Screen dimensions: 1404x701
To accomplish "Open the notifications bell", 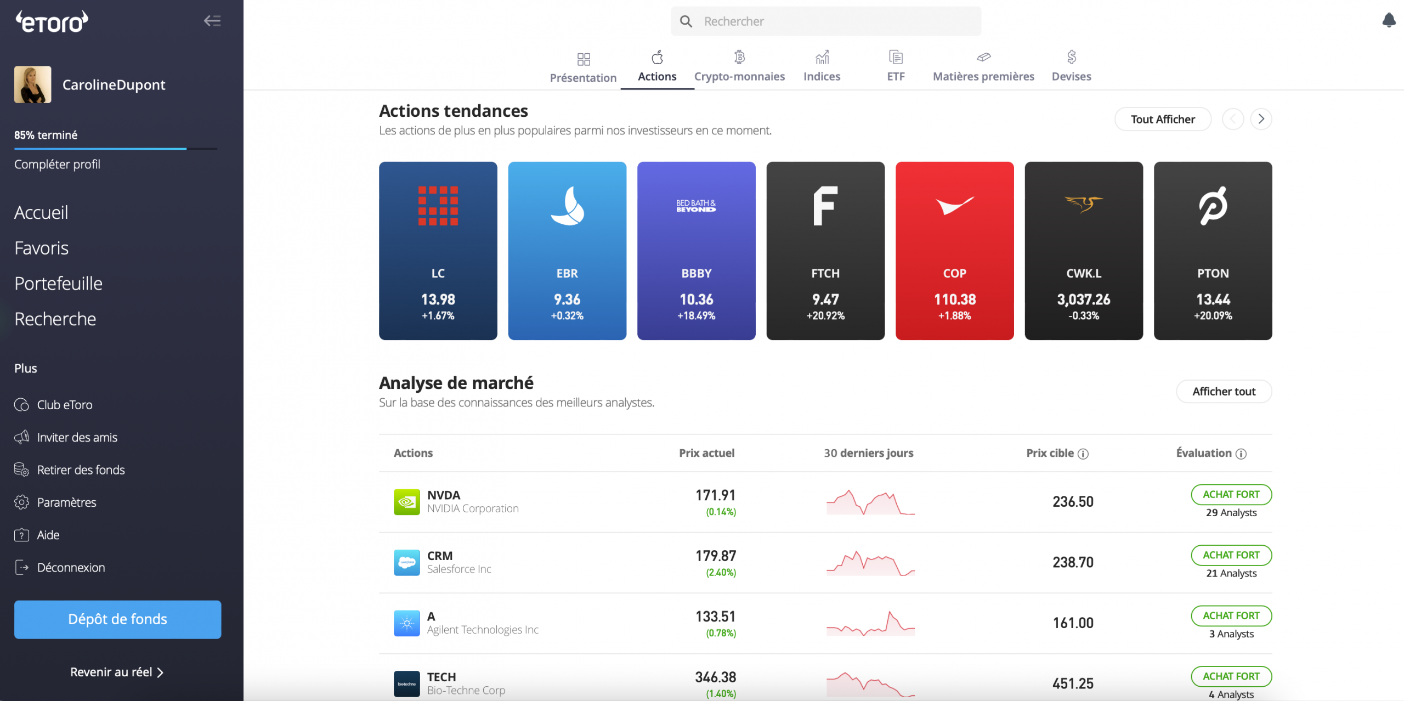I will [x=1389, y=20].
